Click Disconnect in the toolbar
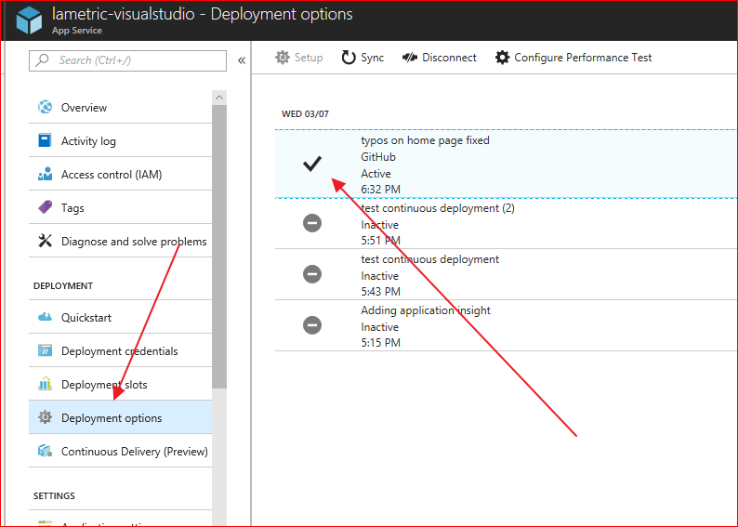The height and width of the screenshot is (527, 738). pyautogui.click(x=439, y=58)
